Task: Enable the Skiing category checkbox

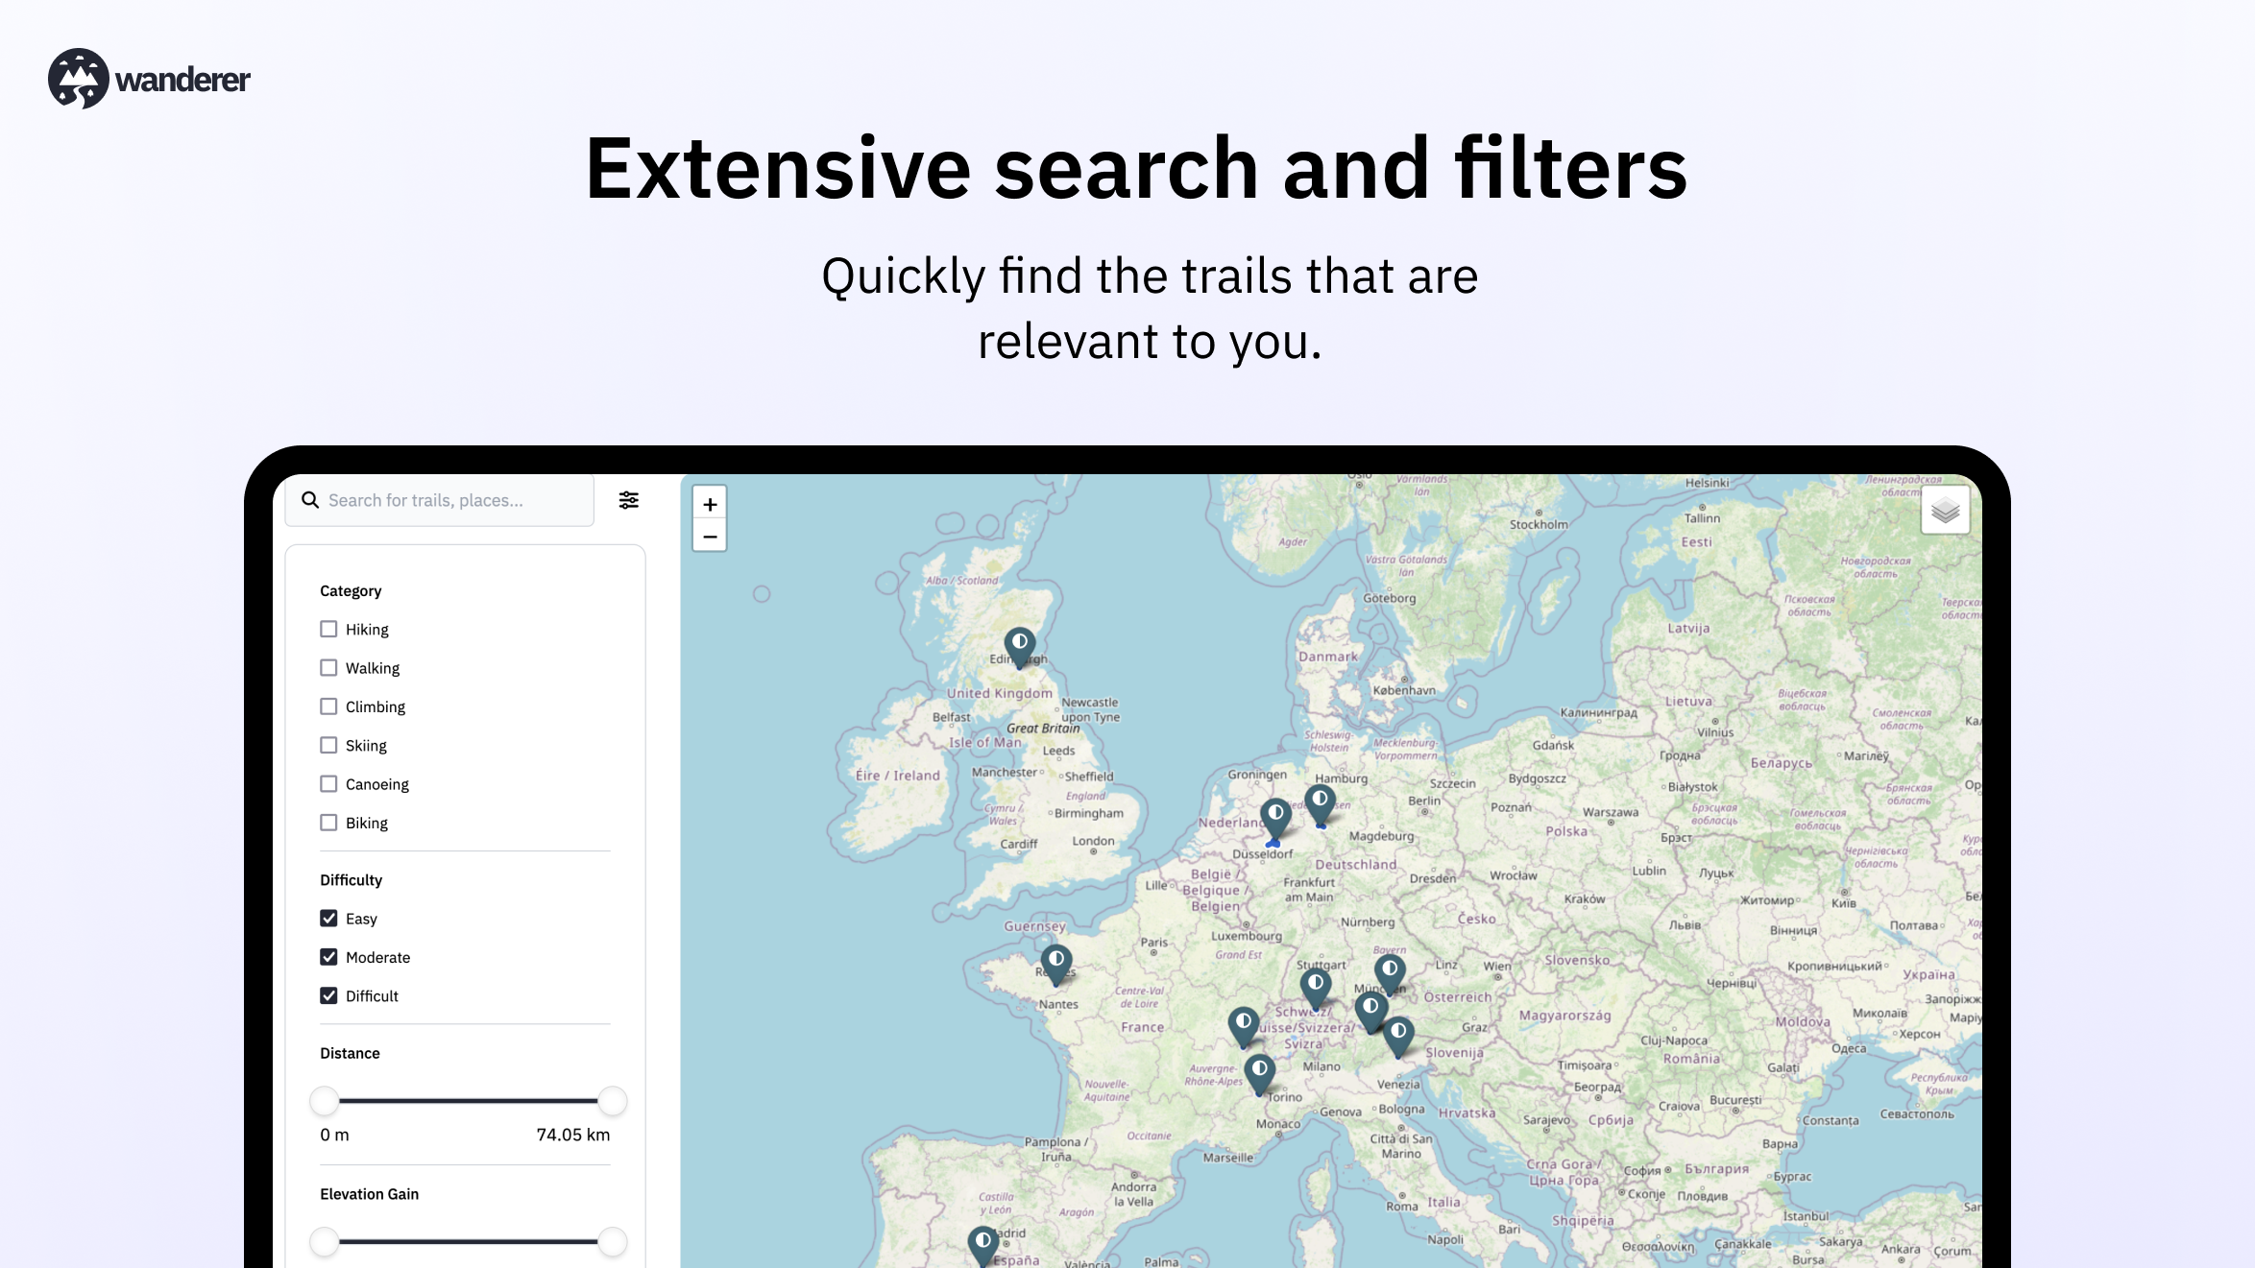Action: click(x=328, y=745)
